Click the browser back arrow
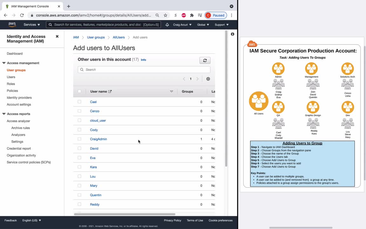366x229 pixels. [x=6, y=15]
